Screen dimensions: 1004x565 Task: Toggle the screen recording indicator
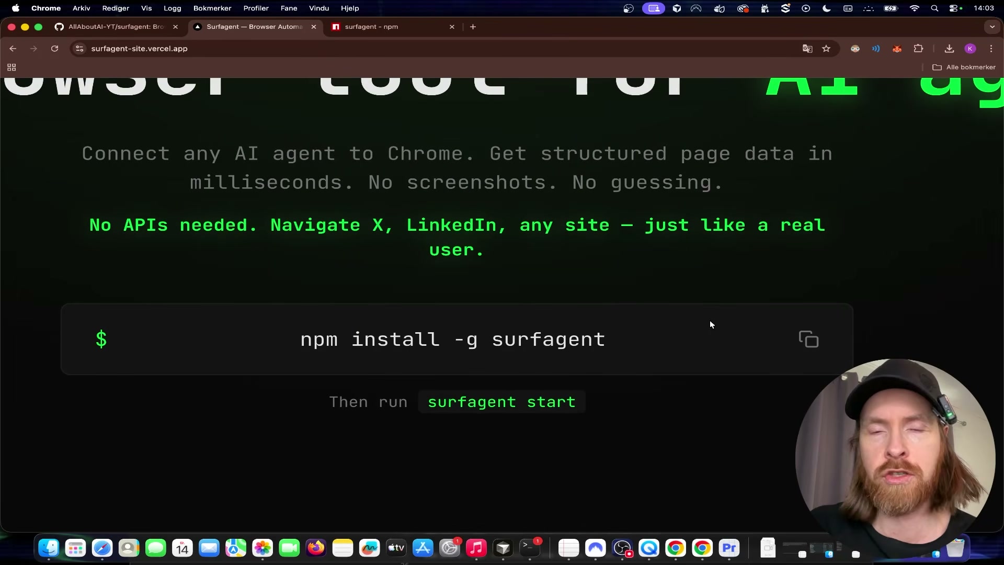pyautogui.click(x=654, y=8)
